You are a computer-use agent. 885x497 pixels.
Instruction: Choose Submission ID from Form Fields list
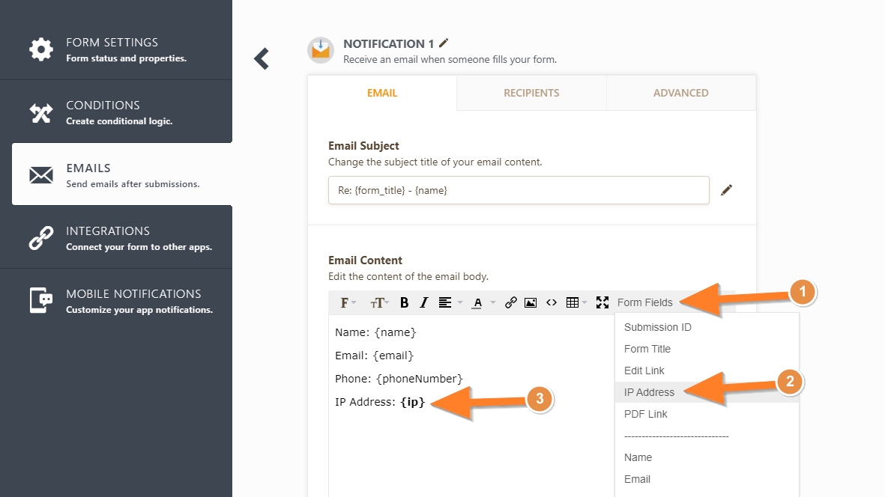click(707, 327)
